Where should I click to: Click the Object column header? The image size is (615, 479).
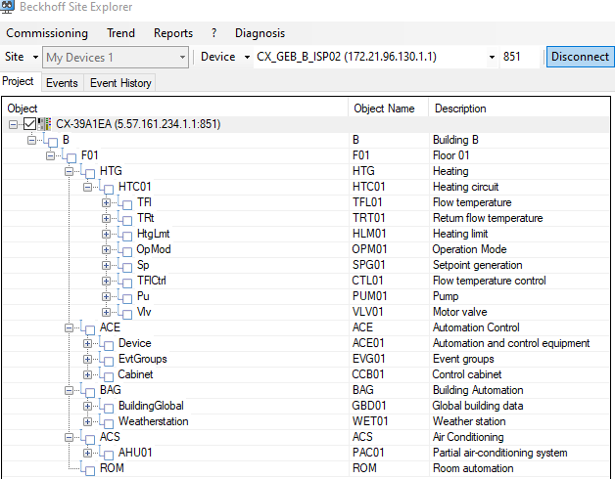175,109
